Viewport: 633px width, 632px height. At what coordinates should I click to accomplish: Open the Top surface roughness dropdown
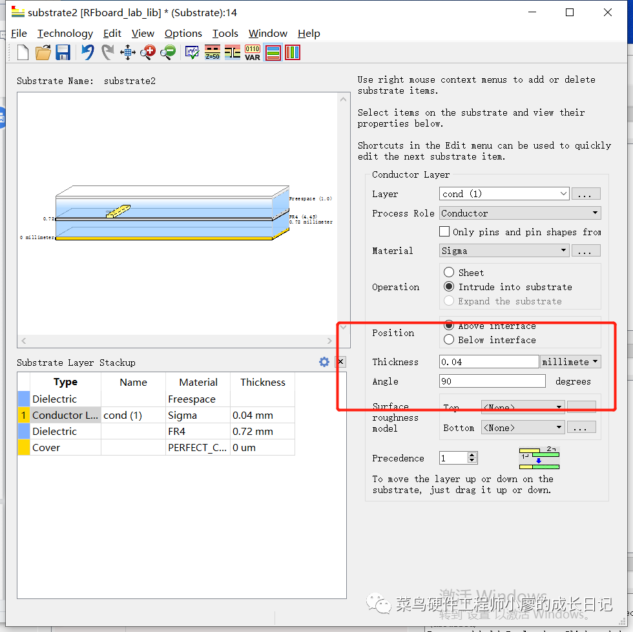tap(523, 406)
